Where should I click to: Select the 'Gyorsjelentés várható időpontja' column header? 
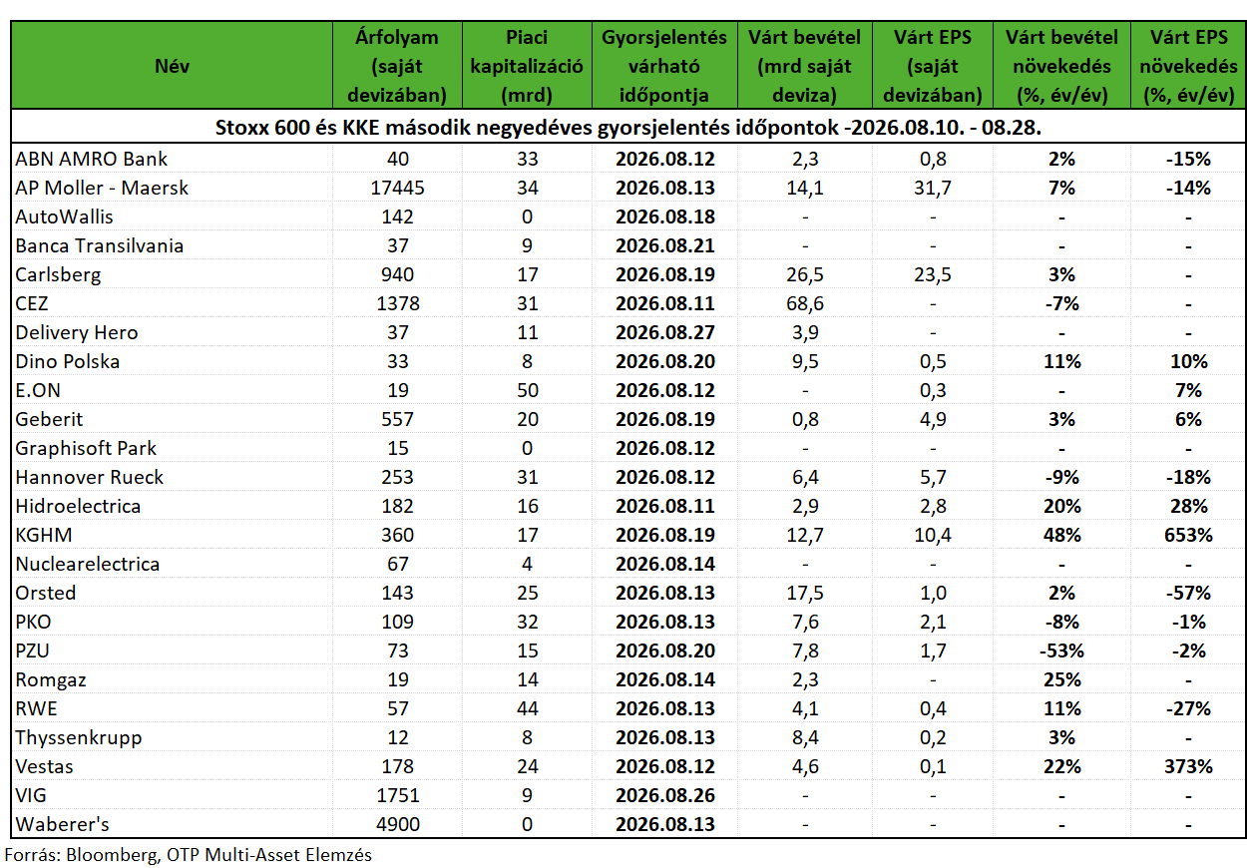664,66
